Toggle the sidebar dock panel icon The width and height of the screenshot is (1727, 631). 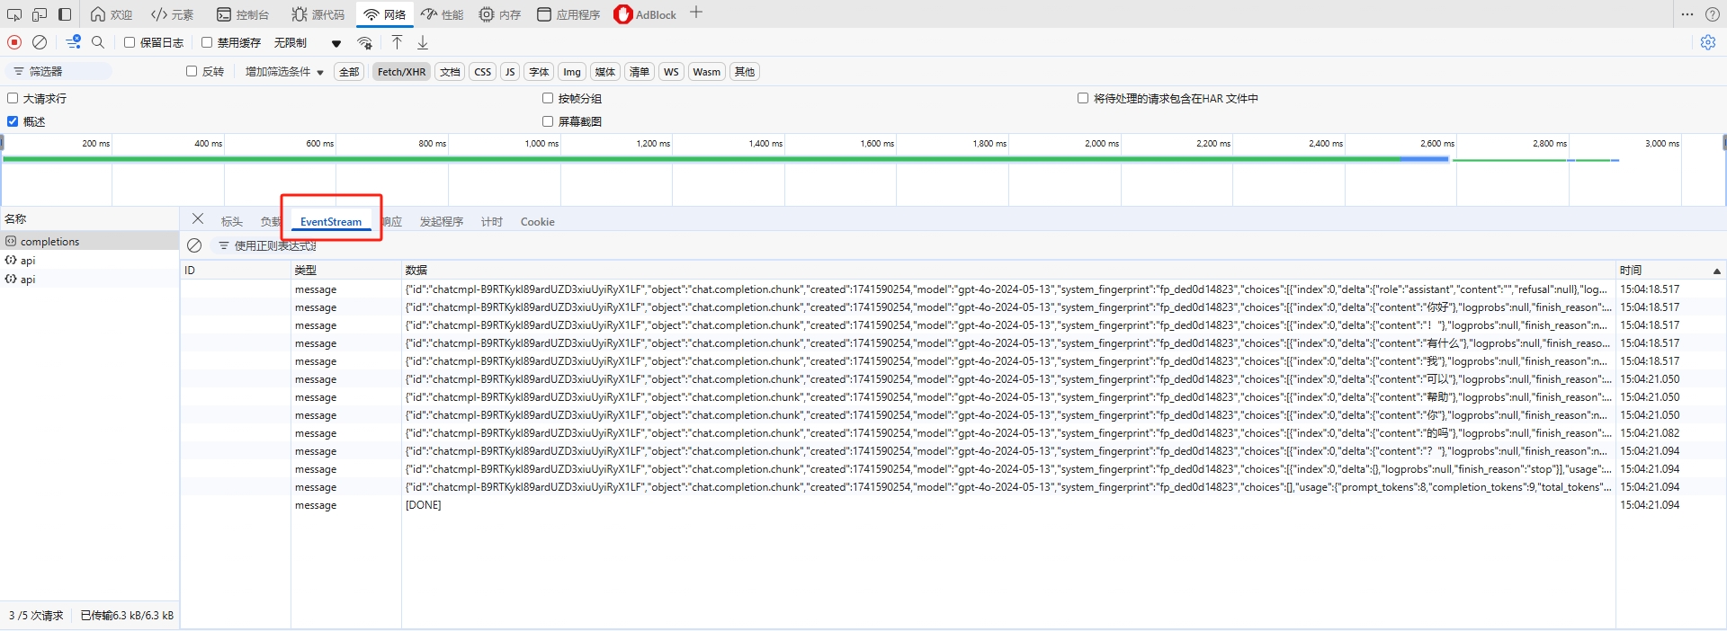click(x=65, y=14)
